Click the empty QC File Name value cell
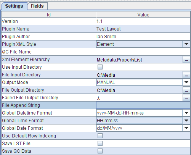This screenshot has height=155, width=191. pos(143,52)
